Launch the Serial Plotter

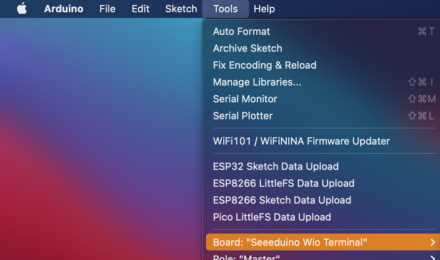pyautogui.click(x=243, y=116)
